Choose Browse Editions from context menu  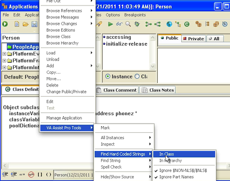click(x=68, y=30)
